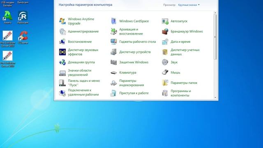The width and height of the screenshot is (263, 148).
Task: Select the CCleaner desktop shortcut
Action: pyautogui.click(x=23, y=37)
